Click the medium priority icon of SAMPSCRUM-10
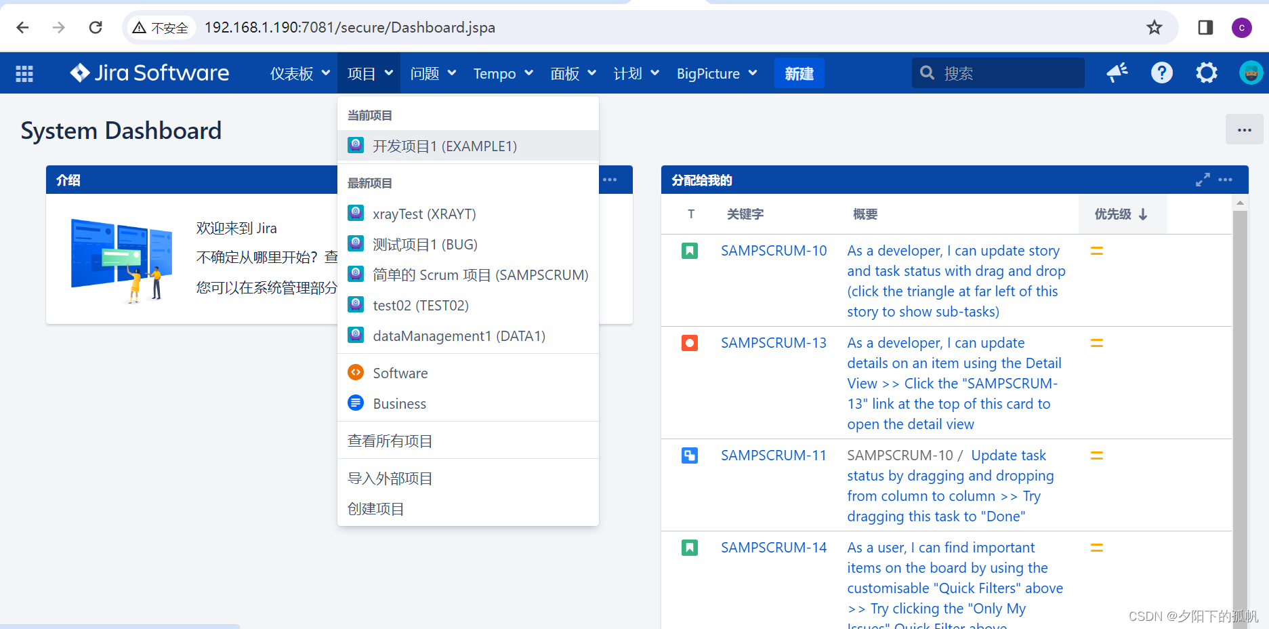Image resolution: width=1269 pixels, height=629 pixels. click(x=1097, y=251)
